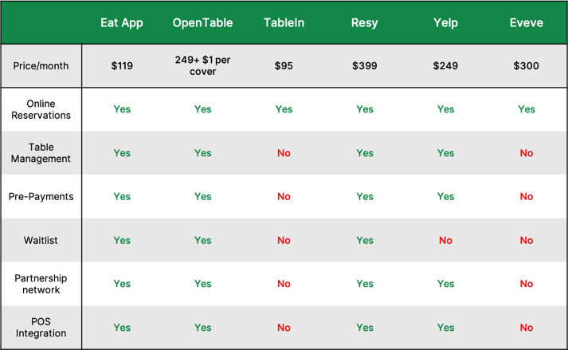Viewport: 568px width, 350px height.
Task: Click the Yelp column header
Action: point(445,23)
